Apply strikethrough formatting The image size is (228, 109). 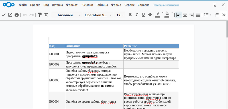(x=150, y=15)
